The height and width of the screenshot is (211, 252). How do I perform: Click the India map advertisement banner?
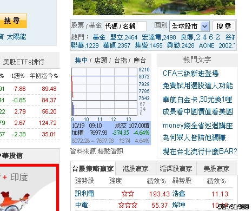click(29, 188)
